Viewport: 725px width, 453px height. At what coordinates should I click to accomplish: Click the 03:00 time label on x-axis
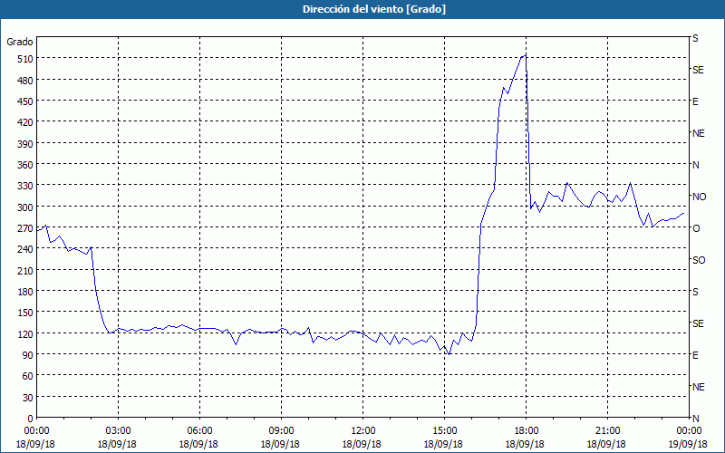pos(118,431)
